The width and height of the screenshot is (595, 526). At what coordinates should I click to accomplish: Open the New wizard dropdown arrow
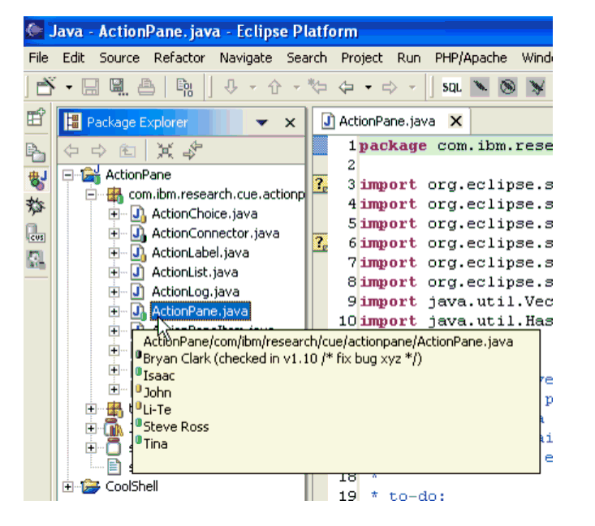click(x=69, y=87)
